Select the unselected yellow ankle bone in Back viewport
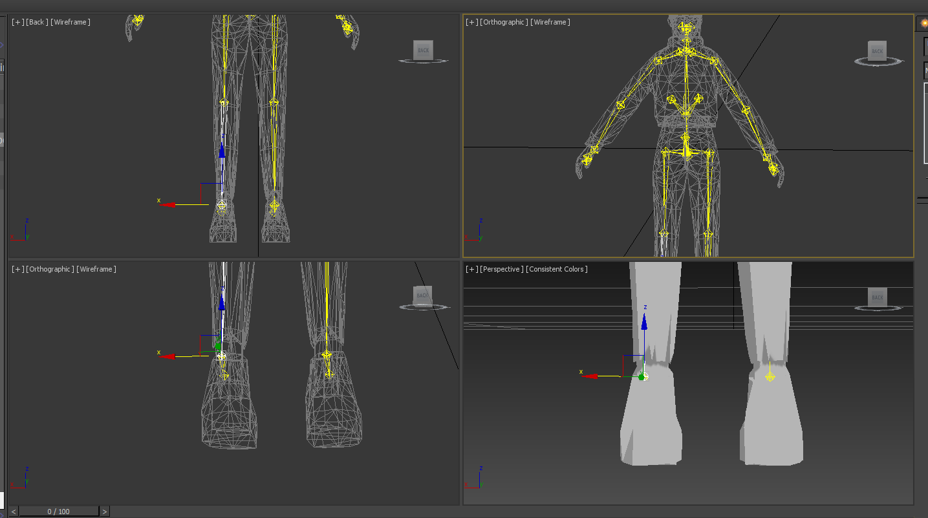 pyautogui.click(x=274, y=206)
